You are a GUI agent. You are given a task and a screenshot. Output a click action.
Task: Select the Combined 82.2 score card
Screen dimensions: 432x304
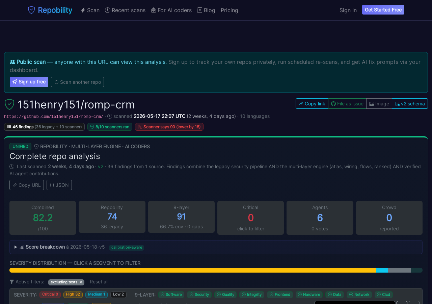[x=43, y=218]
